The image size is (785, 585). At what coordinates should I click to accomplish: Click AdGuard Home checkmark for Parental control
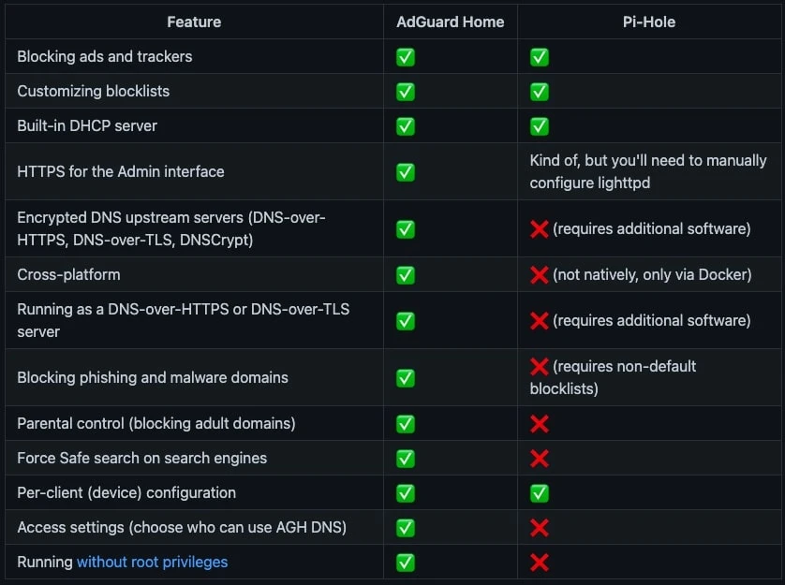click(406, 424)
